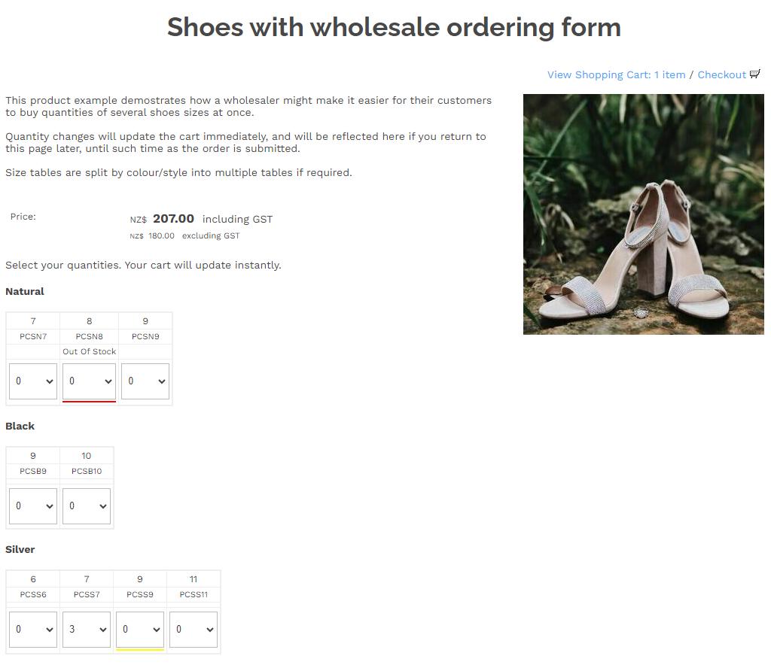The height and width of the screenshot is (671, 771).
Task: Open quantity dropdown for Black PCSB9
Action: click(x=33, y=506)
